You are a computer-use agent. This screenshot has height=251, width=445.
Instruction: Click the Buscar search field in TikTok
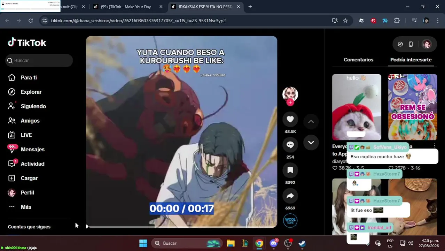click(x=39, y=60)
